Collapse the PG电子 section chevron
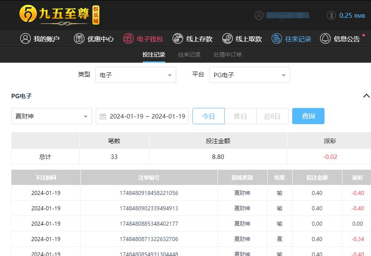Image resolution: width=371 pixels, height=256 pixels. click(x=366, y=96)
